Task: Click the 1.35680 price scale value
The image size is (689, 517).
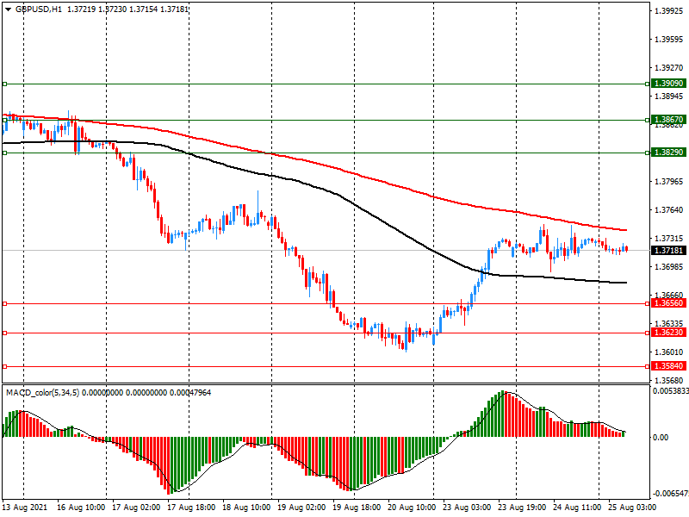Action: click(x=669, y=381)
